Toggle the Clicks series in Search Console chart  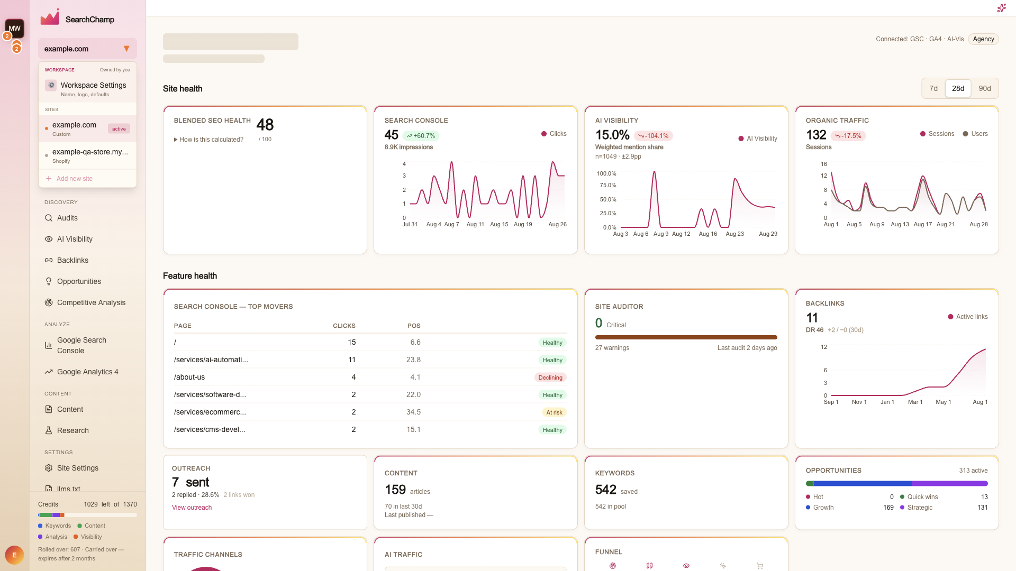(554, 134)
